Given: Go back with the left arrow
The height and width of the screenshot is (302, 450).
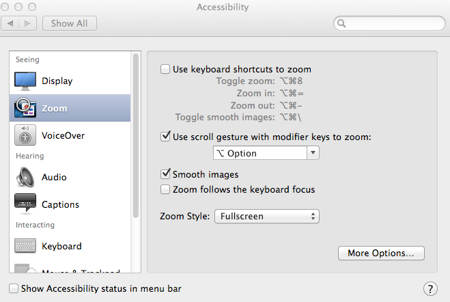Looking at the screenshot, I should click(10, 23).
